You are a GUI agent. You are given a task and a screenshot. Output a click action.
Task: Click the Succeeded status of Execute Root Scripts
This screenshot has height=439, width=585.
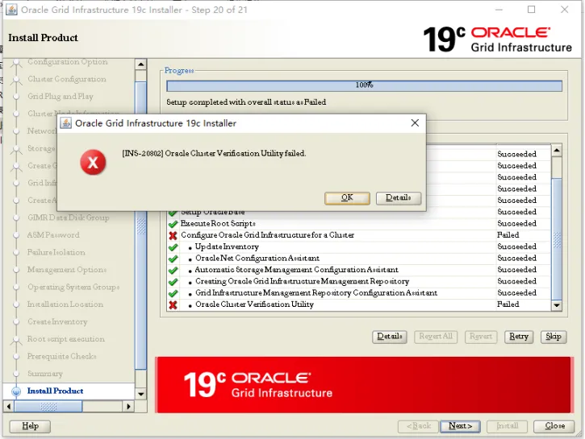coord(516,223)
